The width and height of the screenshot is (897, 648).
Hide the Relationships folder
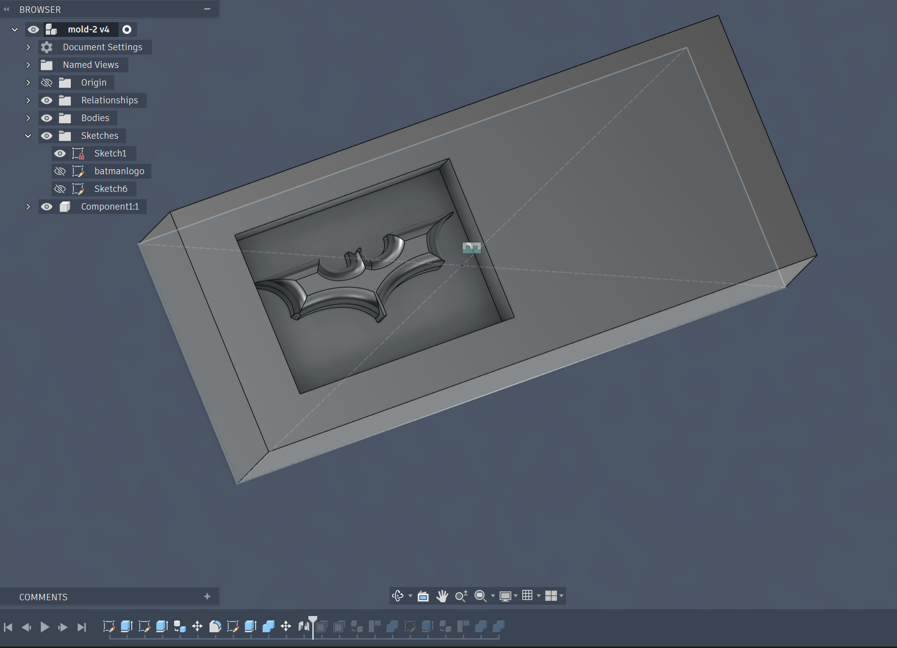click(x=46, y=100)
